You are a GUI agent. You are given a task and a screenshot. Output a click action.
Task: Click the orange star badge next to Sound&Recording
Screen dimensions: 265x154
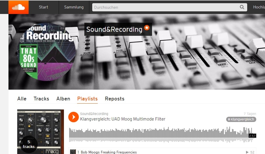147,27
